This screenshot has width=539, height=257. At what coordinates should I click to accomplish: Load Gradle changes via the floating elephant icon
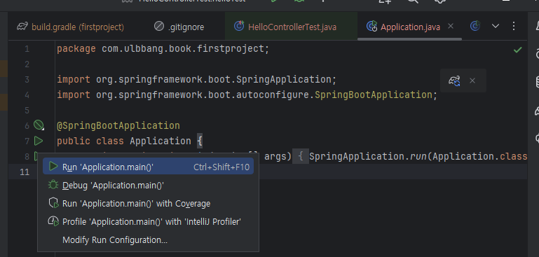point(454,81)
